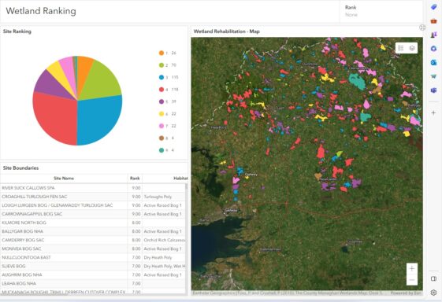Screen dimensions: 442x302
Task: Click the large red slice of the pie chart
Action: [x=57, y=118]
